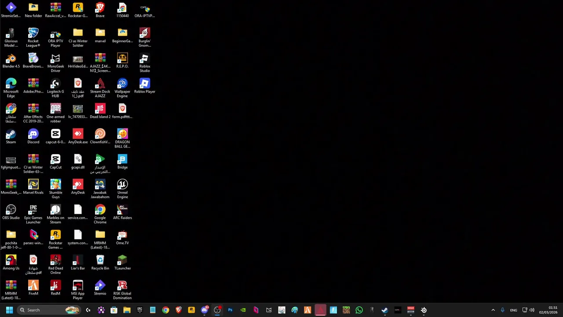Select the Stumble Guys desktop icon
The height and width of the screenshot is (317, 563).
pyautogui.click(x=55, y=189)
